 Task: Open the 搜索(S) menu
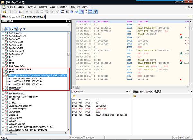pos(32,6)
